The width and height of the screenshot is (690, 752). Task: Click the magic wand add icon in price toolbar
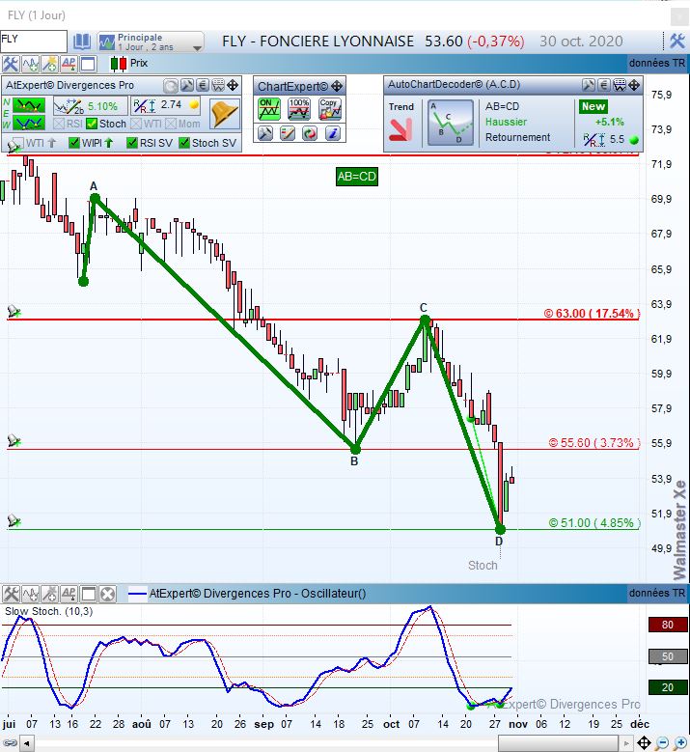point(49,64)
